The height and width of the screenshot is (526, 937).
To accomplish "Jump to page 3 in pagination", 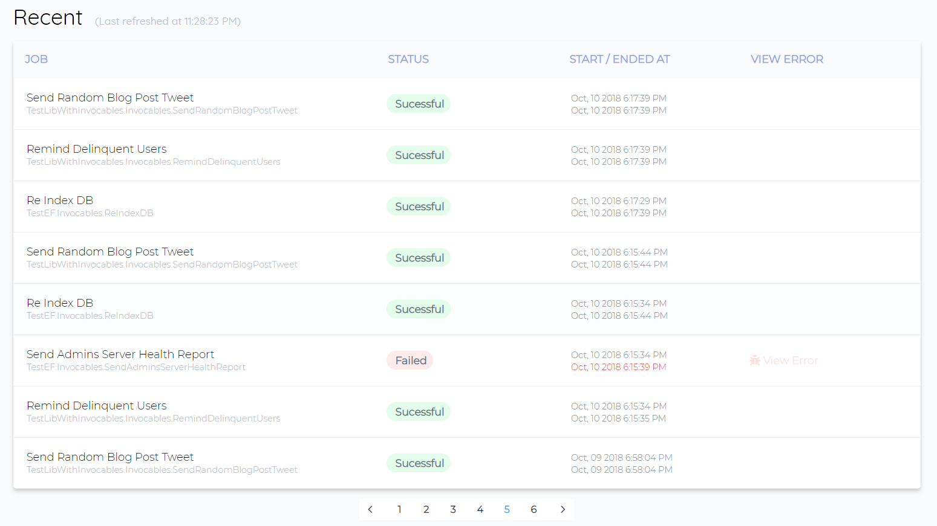I will click(453, 509).
